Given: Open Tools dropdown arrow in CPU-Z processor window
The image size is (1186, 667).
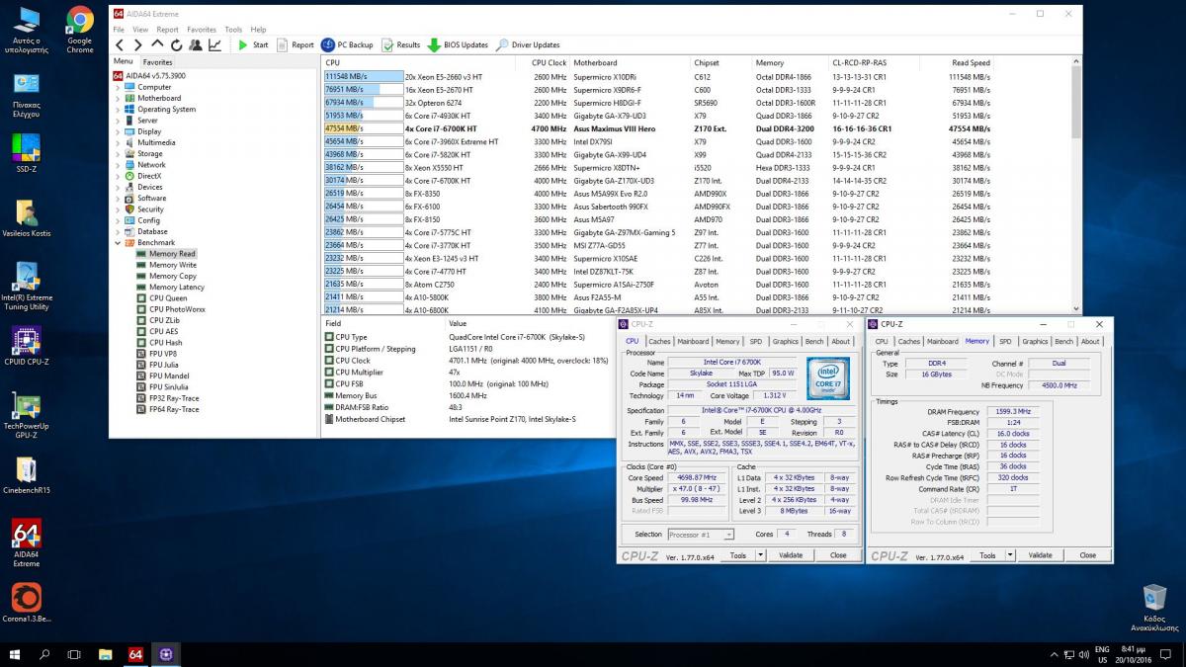Looking at the screenshot, I should point(760,555).
